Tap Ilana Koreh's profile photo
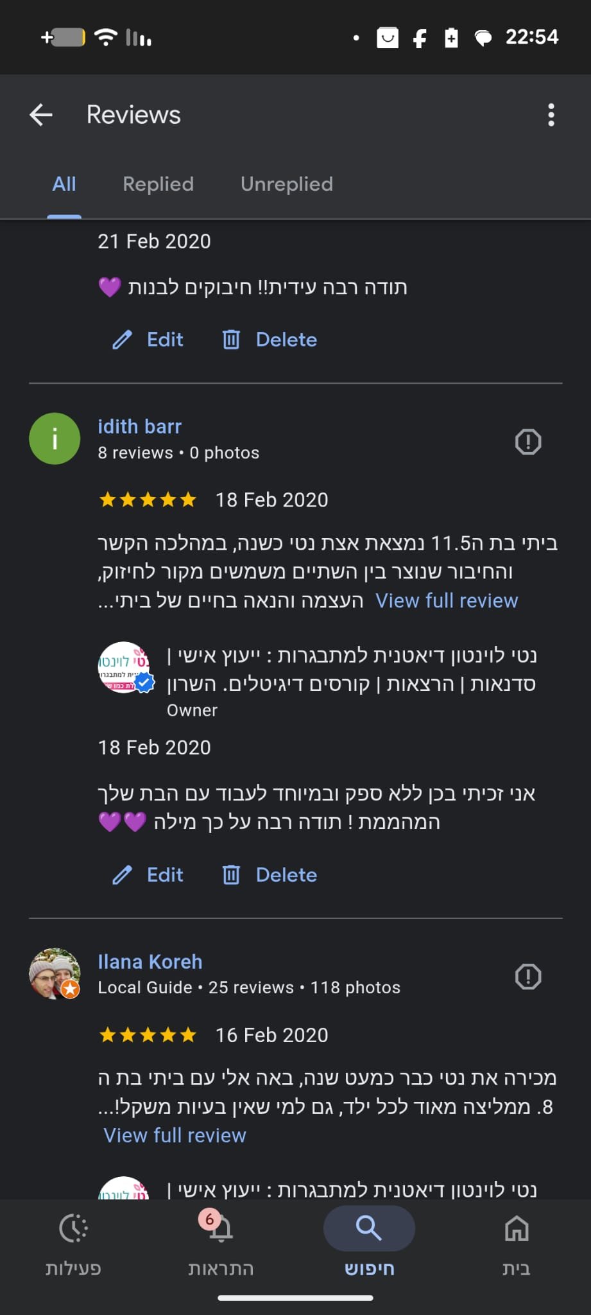The height and width of the screenshot is (1315, 591). click(55, 973)
